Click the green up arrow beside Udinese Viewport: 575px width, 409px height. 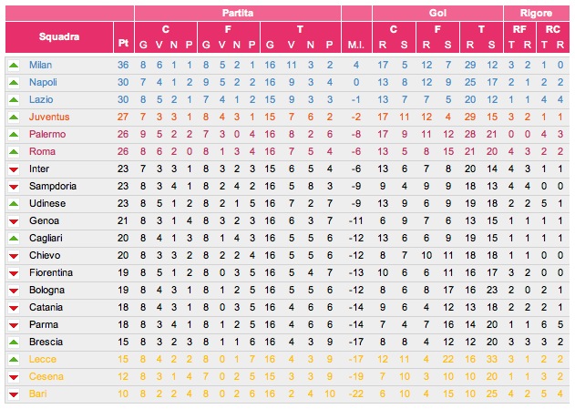click(x=13, y=203)
